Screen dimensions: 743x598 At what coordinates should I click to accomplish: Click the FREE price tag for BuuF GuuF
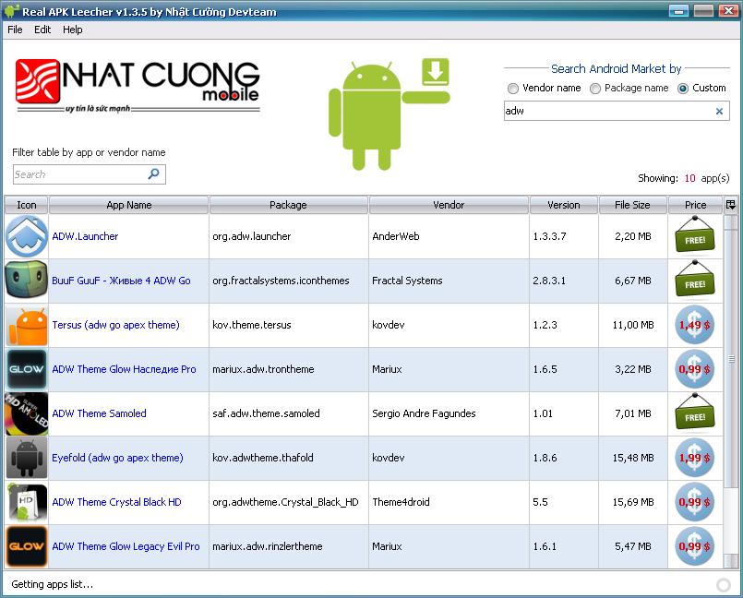coord(695,280)
